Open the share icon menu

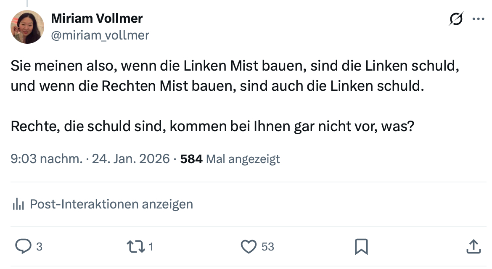coord(474,246)
